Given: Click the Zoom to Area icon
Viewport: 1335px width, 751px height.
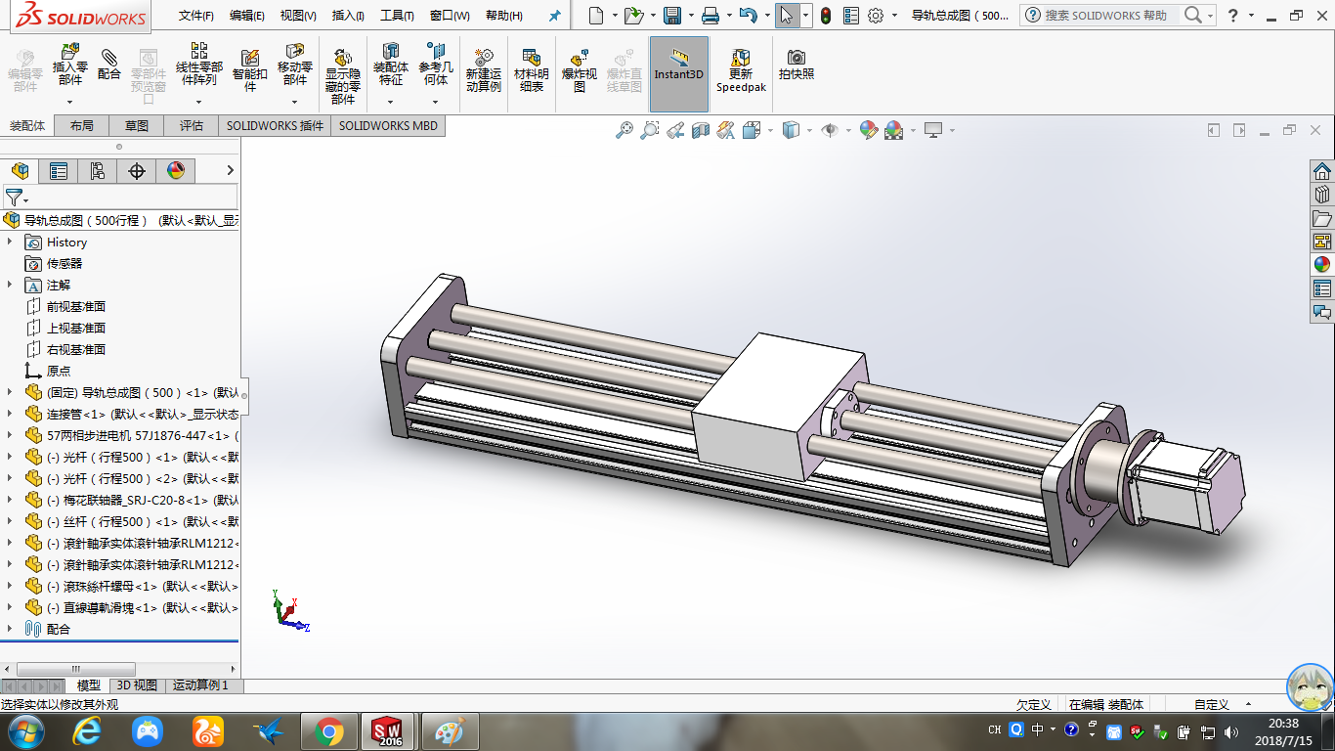Looking at the screenshot, I should 650,130.
